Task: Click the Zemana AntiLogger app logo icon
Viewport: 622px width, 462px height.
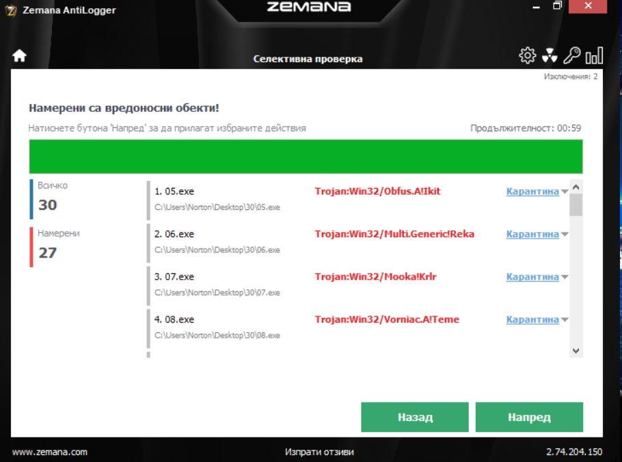Action: click(11, 10)
